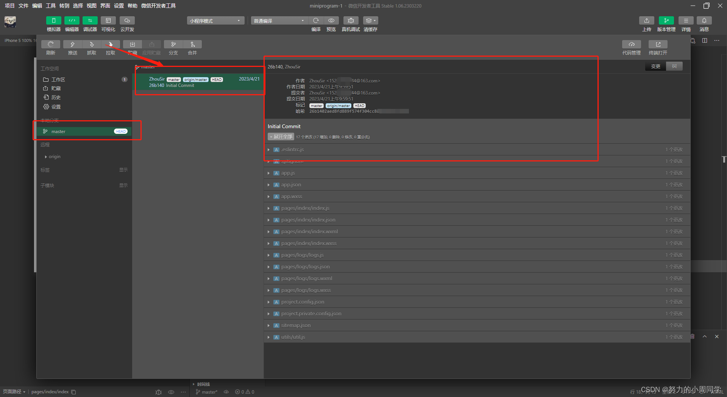
Task: Toggle the 版本管理 version control button
Action: click(666, 20)
